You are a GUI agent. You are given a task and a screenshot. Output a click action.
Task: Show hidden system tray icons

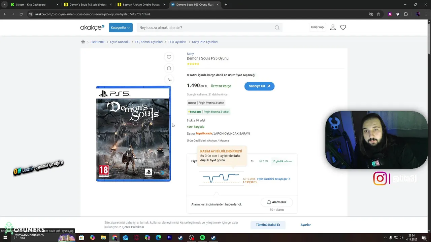[x=385, y=238]
